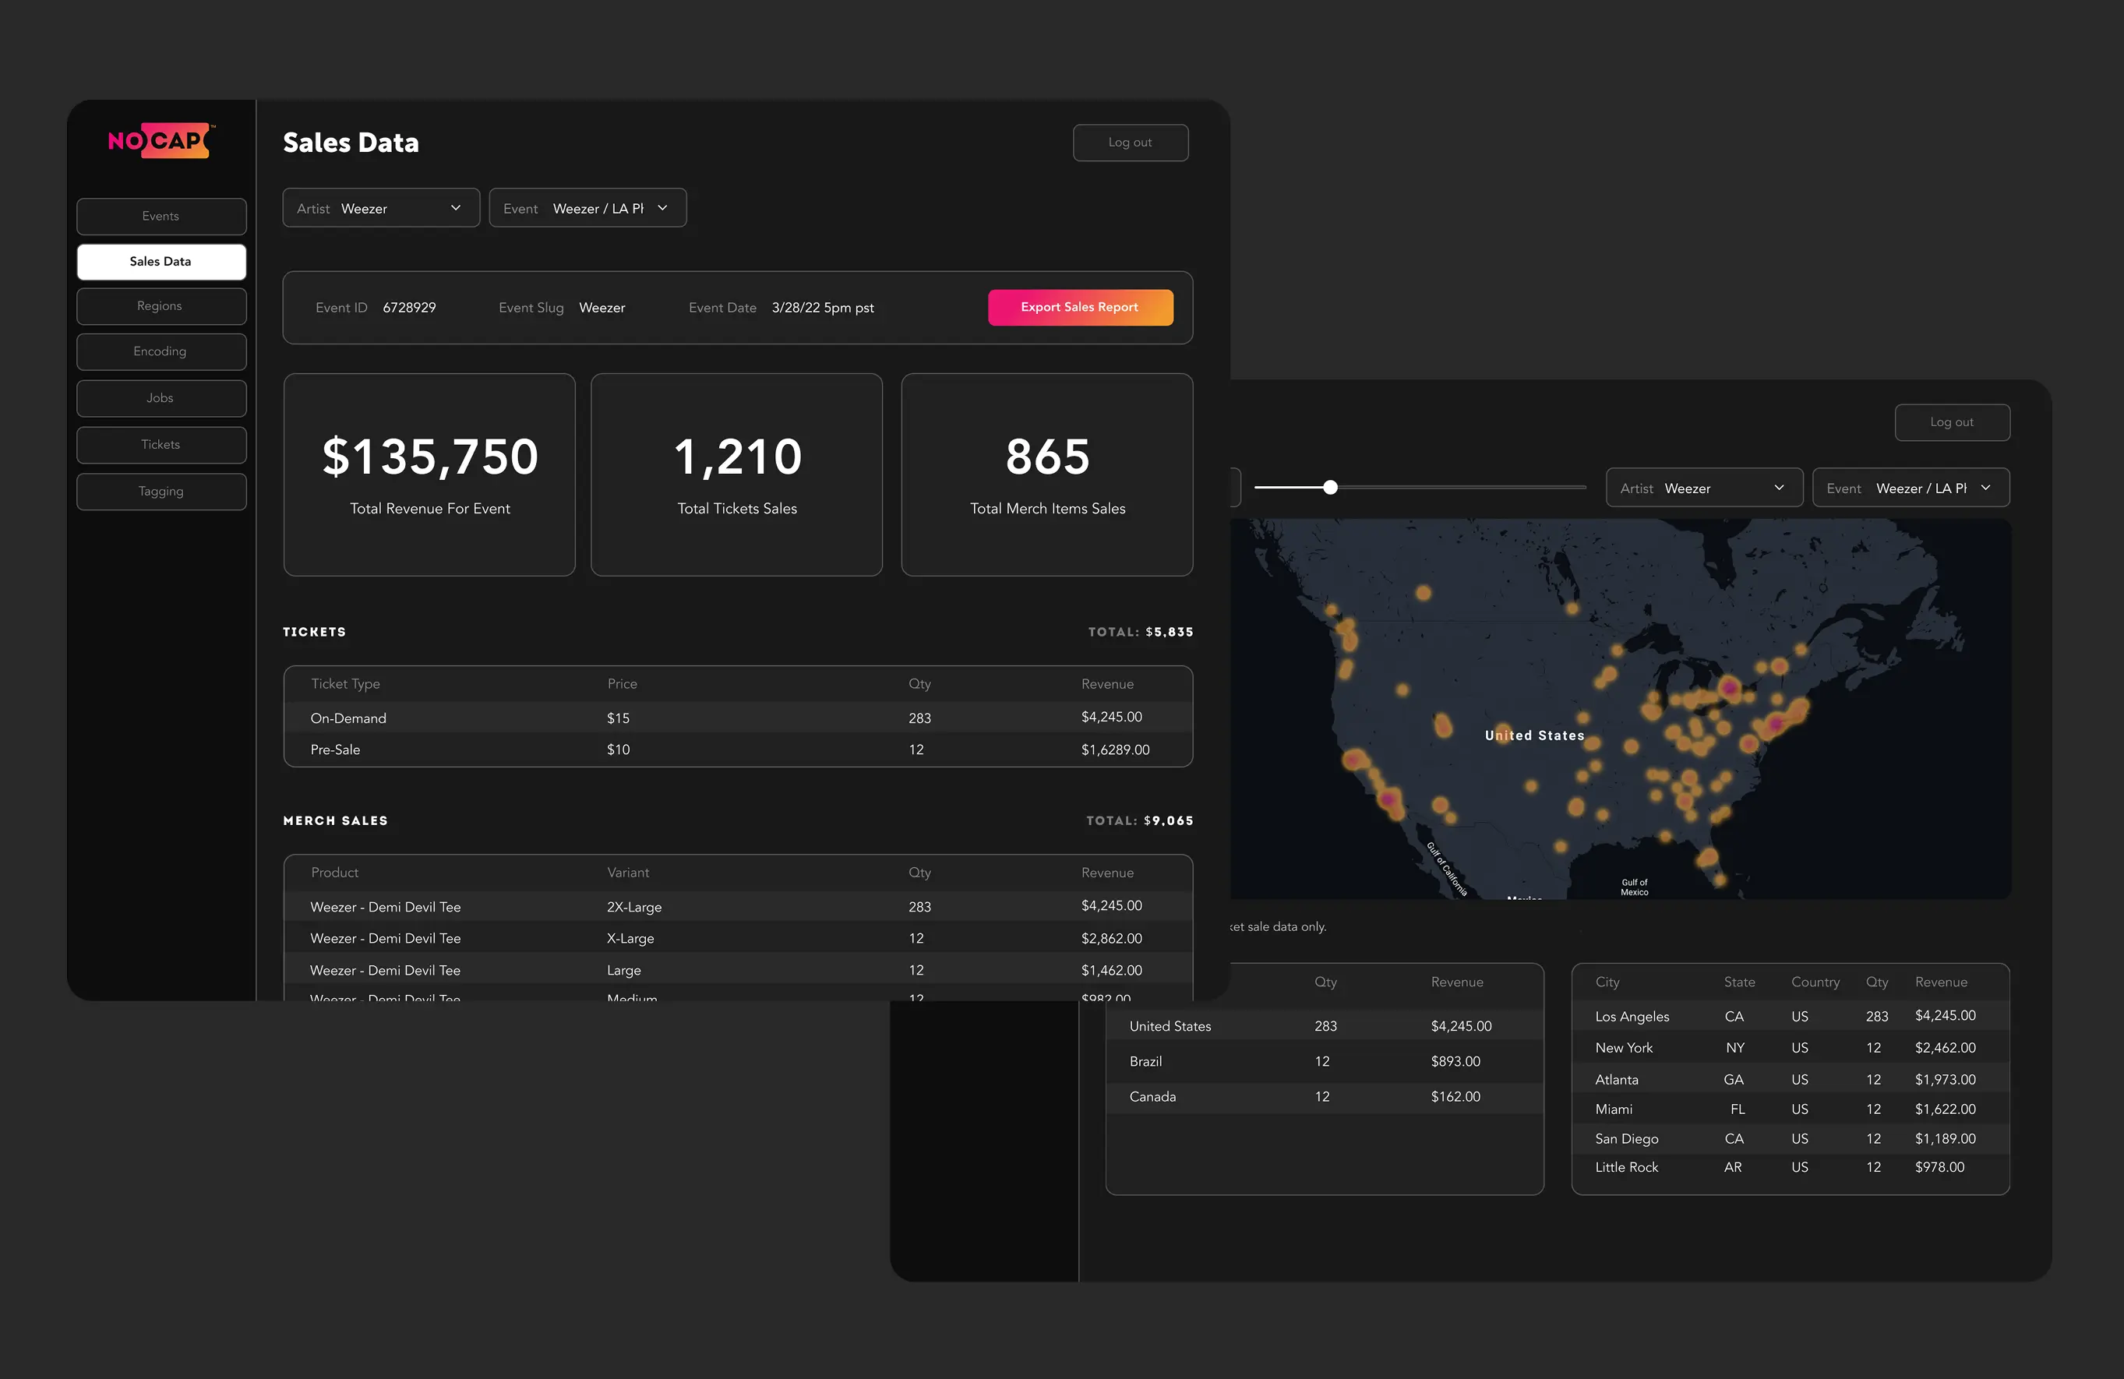The height and width of the screenshot is (1379, 2124).
Task: Select the San Diego city row
Action: click(x=1791, y=1139)
